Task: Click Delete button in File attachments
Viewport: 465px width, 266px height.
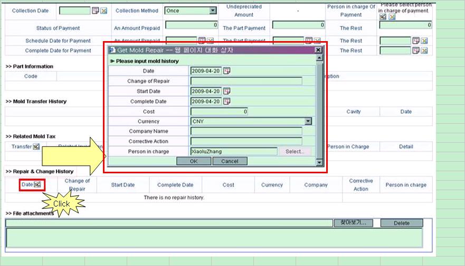Action: click(402, 223)
